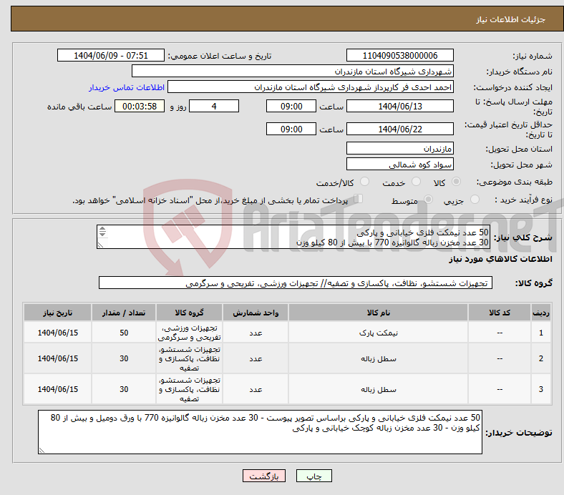This screenshot has width=564, height=495.
Task: Click the buyer name field شهرداری شیرگاه
Action: (293, 72)
